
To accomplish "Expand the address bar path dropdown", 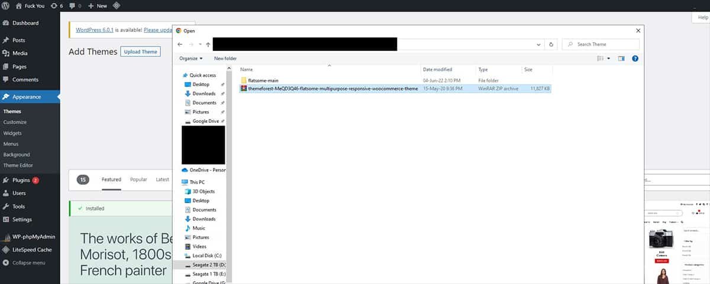I will [538, 44].
